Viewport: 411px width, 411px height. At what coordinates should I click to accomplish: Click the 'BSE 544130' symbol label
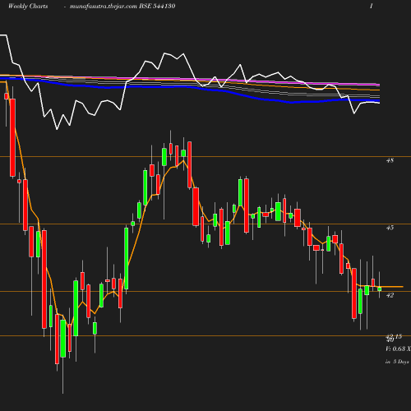pos(157,6)
